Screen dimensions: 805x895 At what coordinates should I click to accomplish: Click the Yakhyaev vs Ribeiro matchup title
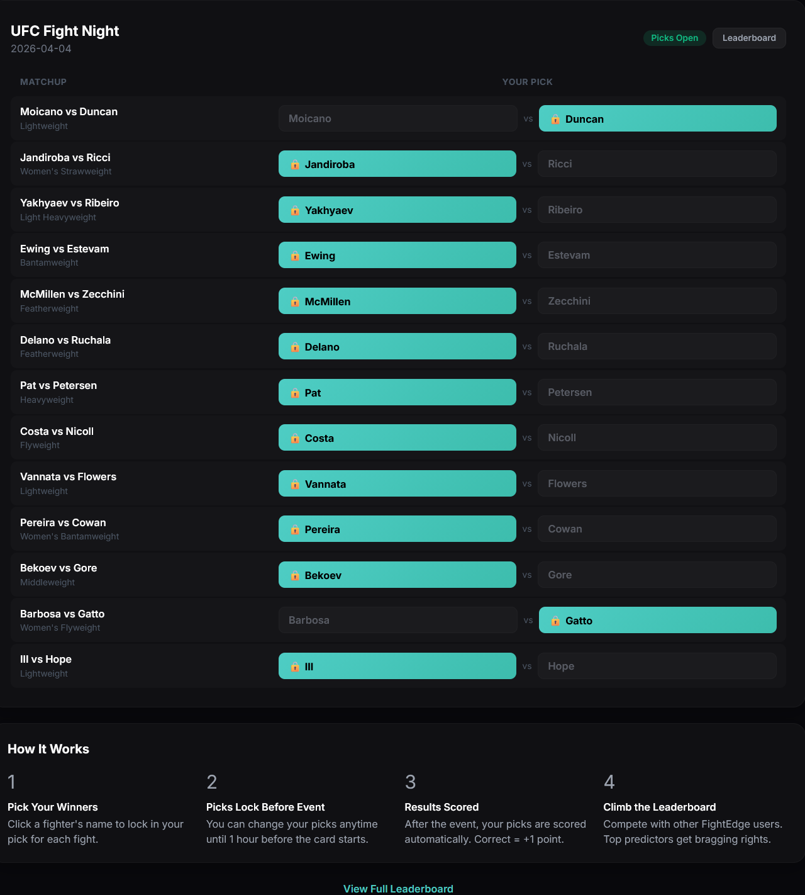pyautogui.click(x=69, y=203)
